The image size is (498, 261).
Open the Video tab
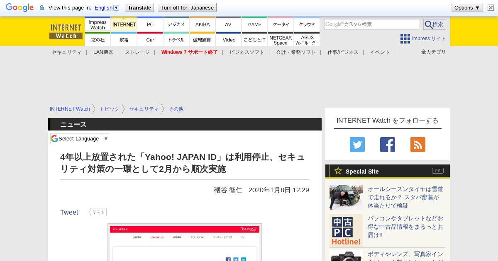tap(229, 40)
